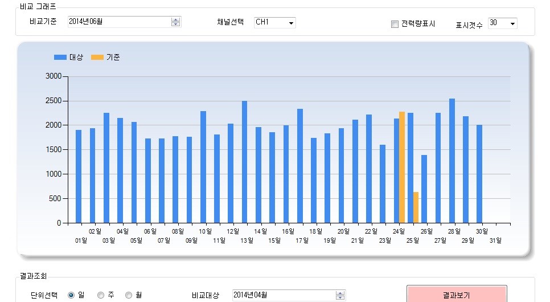
Task: Click the blue bar for 26일
Action: coord(424,189)
